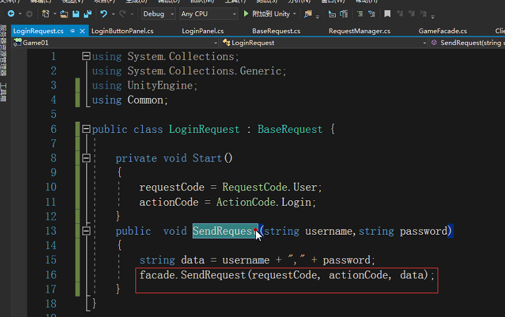The width and height of the screenshot is (505, 317).
Task: Click the grayed Redo arrow icon
Action: 122,14
